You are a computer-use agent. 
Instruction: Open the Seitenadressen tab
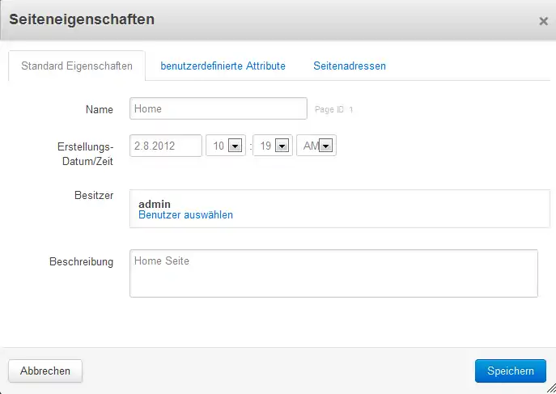pyautogui.click(x=350, y=66)
